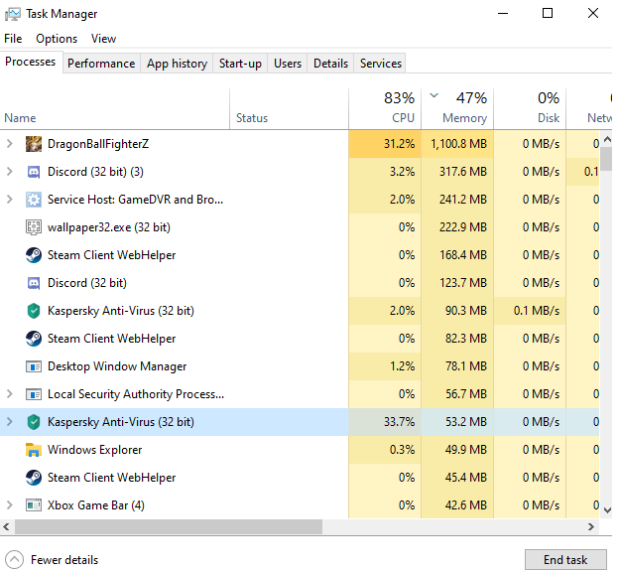Click the 42.6 MB memory cell
The height and width of the screenshot is (572, 619).
[x=457, y=505]
